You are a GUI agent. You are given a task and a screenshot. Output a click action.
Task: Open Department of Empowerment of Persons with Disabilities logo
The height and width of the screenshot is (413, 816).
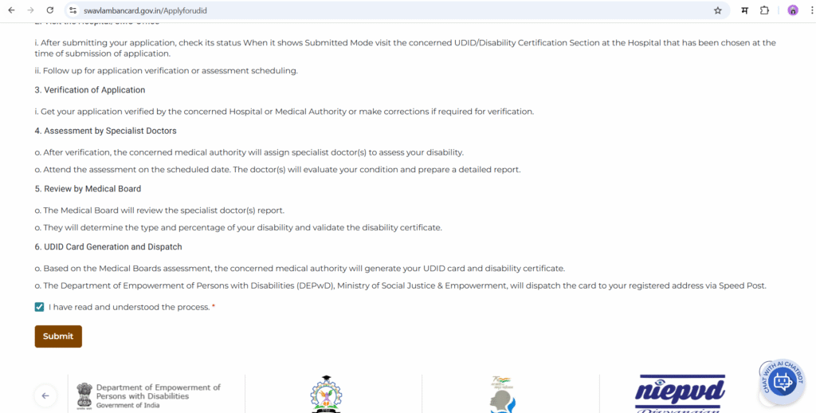[148, 395]
